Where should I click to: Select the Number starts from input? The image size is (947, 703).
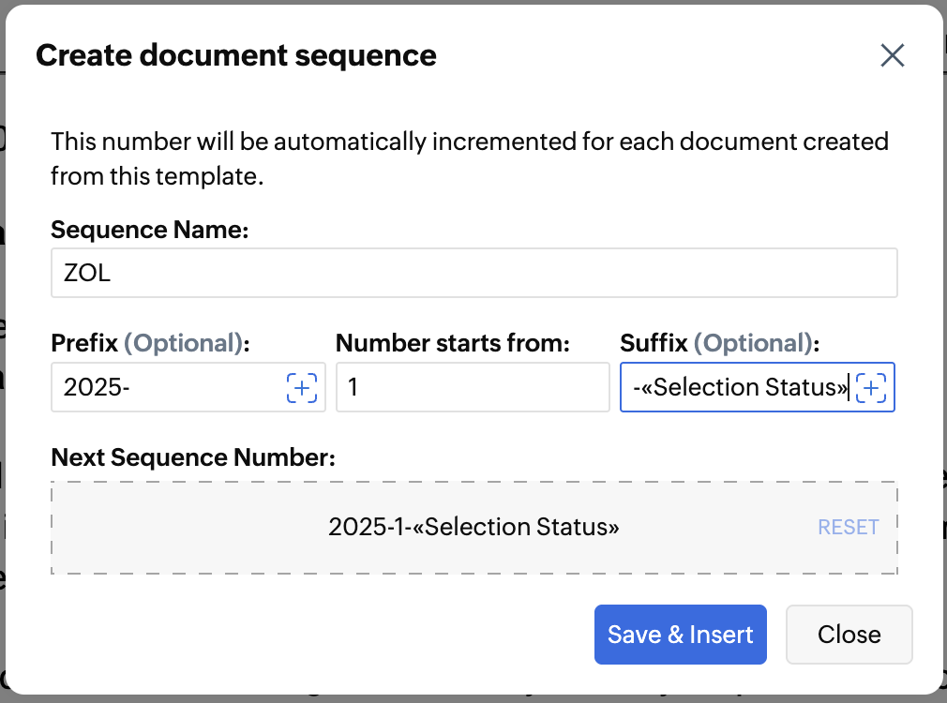pyautogui.click(x=473, y=387)
